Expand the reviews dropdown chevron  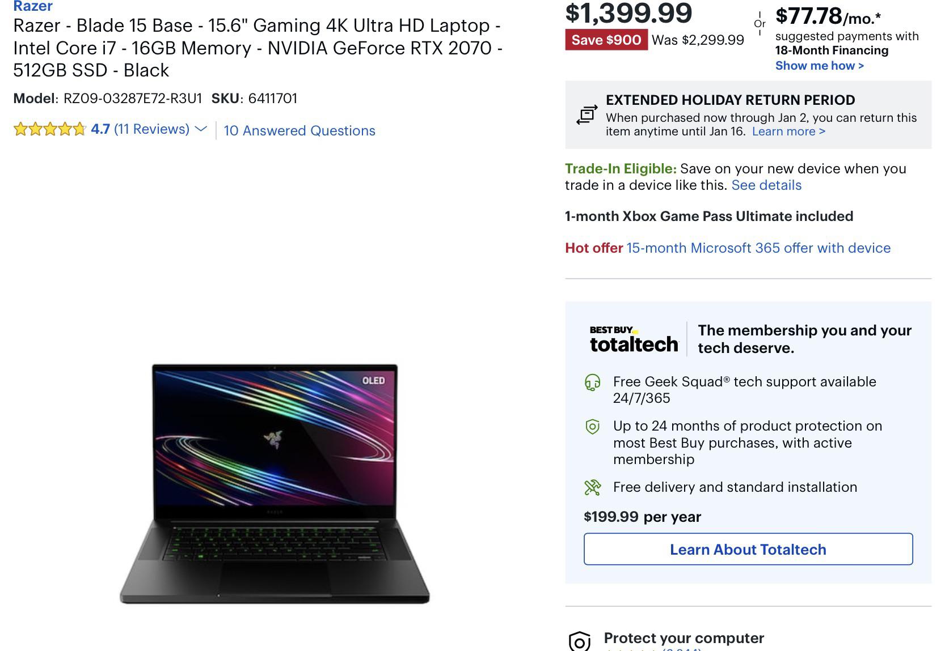pos(200,131)
